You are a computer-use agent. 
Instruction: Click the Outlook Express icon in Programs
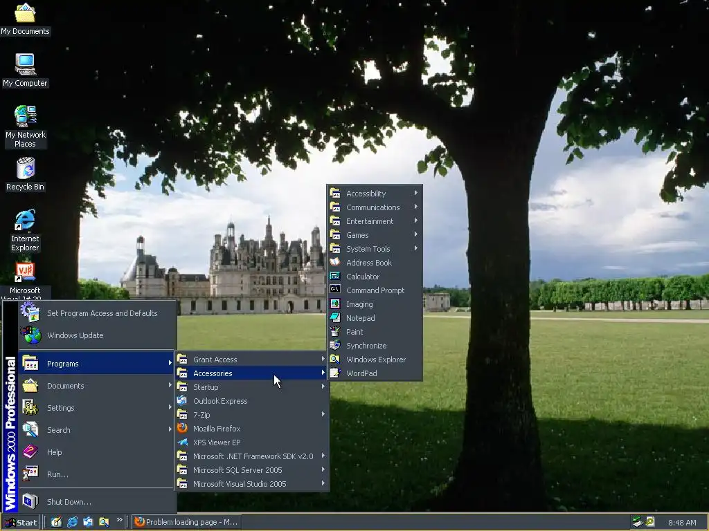pyautogui.click(x=182, y=400)
